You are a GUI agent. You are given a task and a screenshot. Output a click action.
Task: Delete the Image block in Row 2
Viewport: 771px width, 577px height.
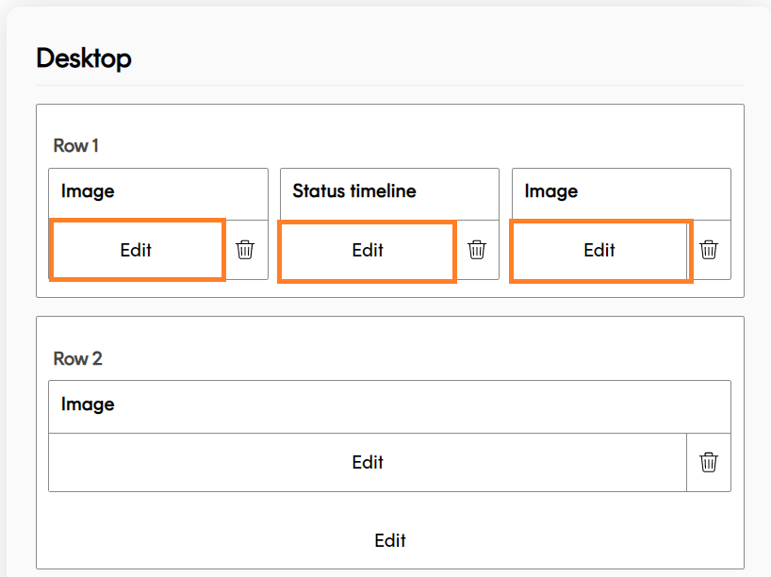coord(709,462)
